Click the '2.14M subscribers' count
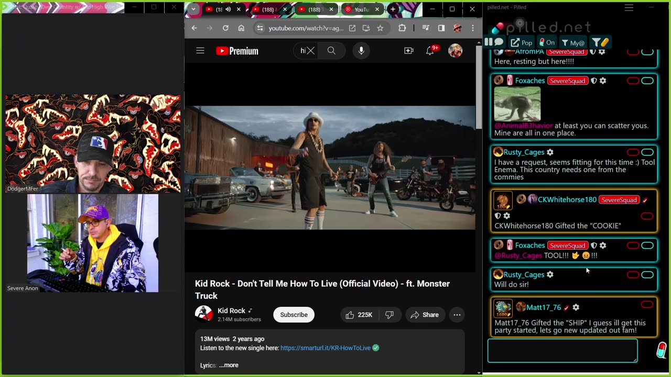The height and width of the screenshot is (377, 671). click(x=239, y=319)
